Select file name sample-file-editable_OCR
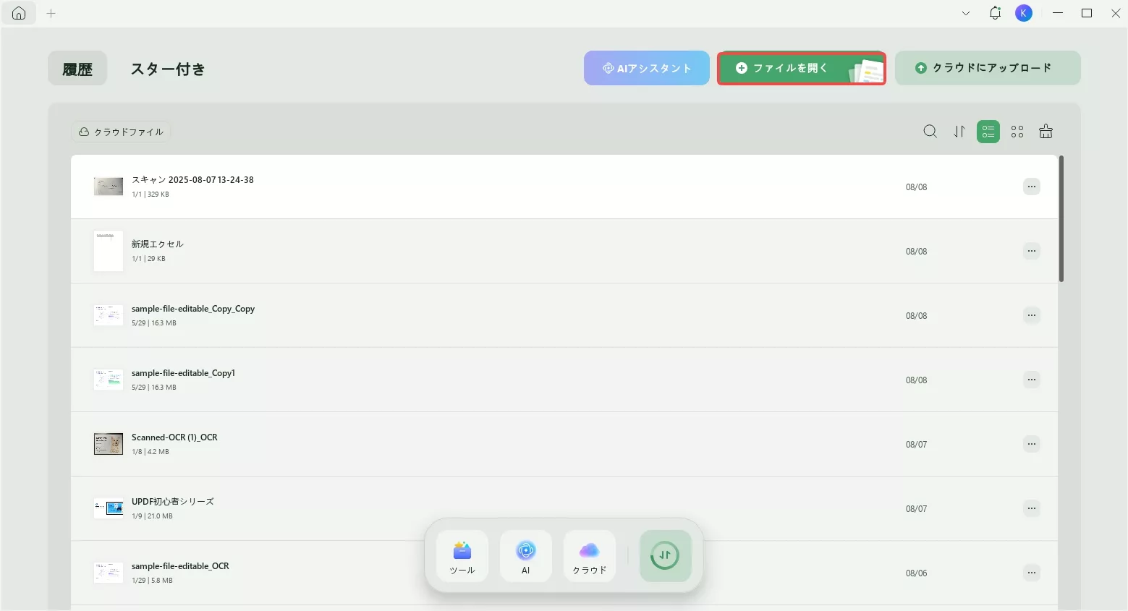 click(180, 566)
